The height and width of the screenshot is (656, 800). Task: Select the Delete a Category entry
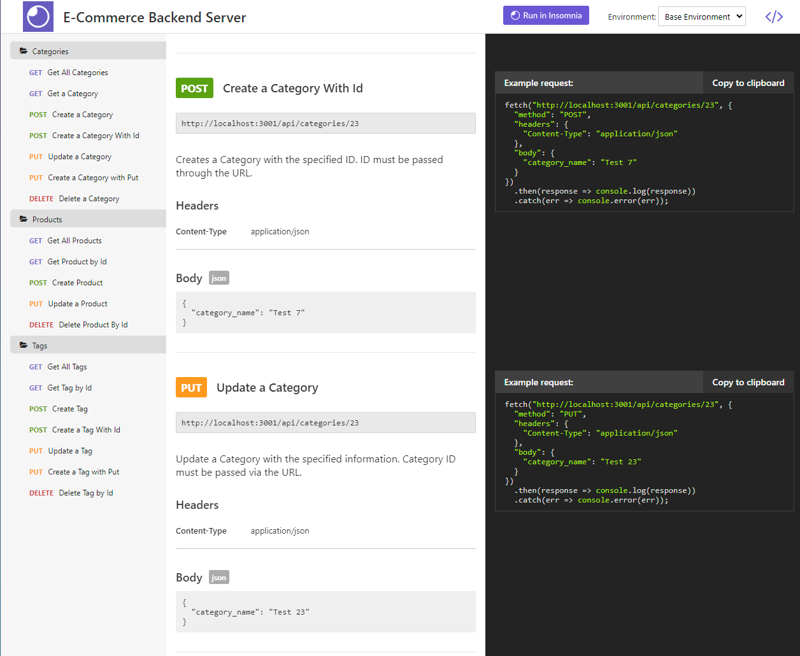(75, 199)
